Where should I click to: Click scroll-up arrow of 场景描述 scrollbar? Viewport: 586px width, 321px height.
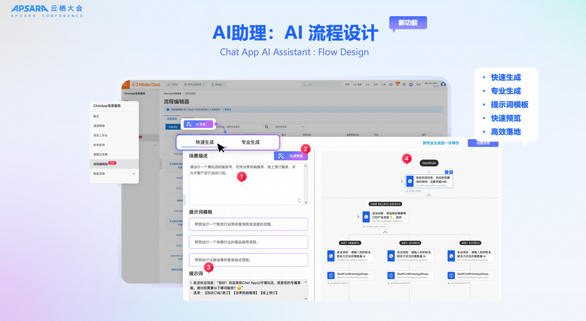click(306, 166)
